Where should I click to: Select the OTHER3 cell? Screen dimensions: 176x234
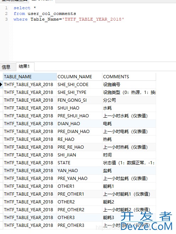(x=79, y=217)
